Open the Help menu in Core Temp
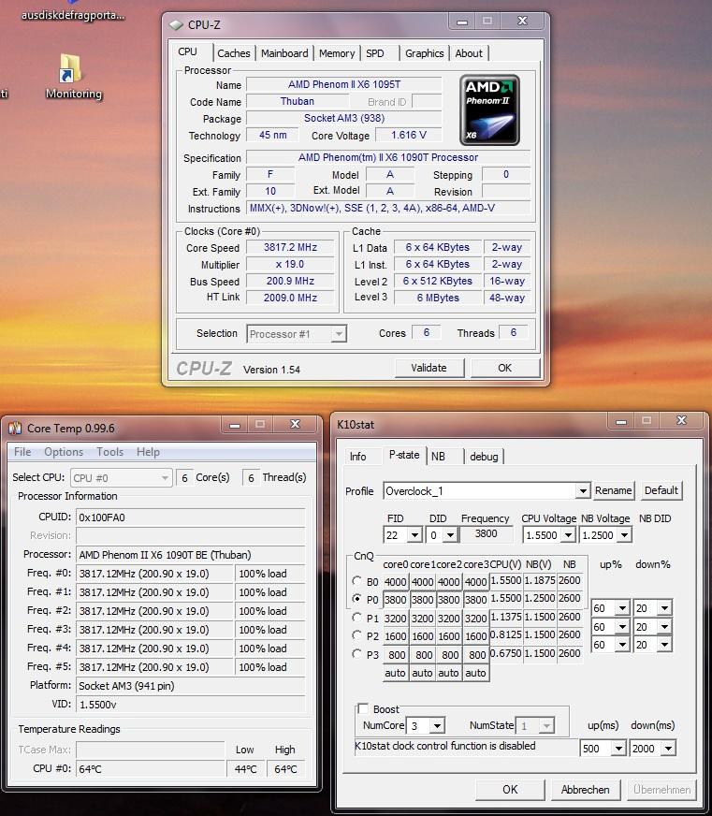712x816 pixels. pyautogui.click(x=148, y=452)
